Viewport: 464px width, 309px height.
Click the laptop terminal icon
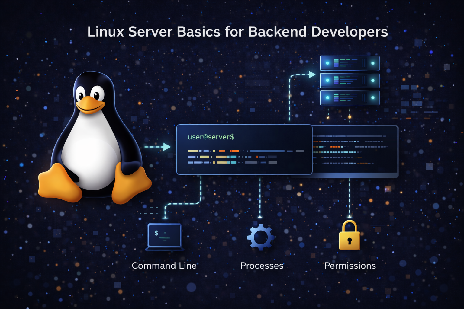[x=165, y=236]
